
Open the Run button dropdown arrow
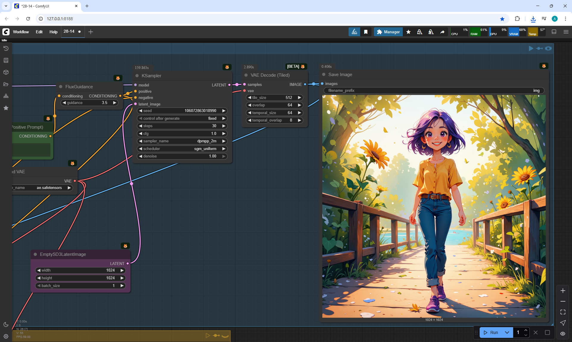(507, 332)
